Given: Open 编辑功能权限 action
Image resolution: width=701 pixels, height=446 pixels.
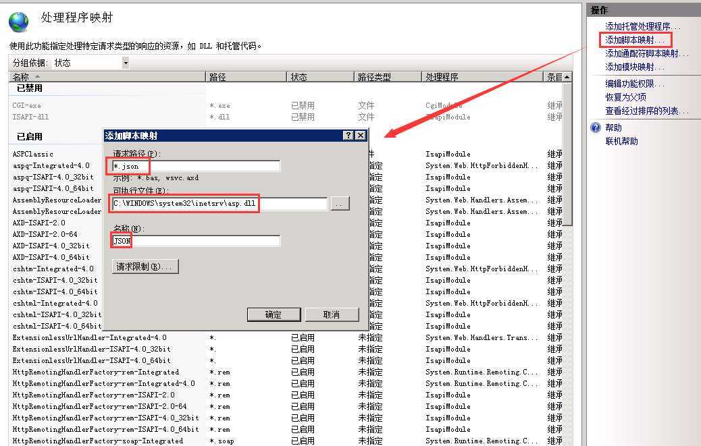Looking at the screenshot, I should [x=635, y=84].
